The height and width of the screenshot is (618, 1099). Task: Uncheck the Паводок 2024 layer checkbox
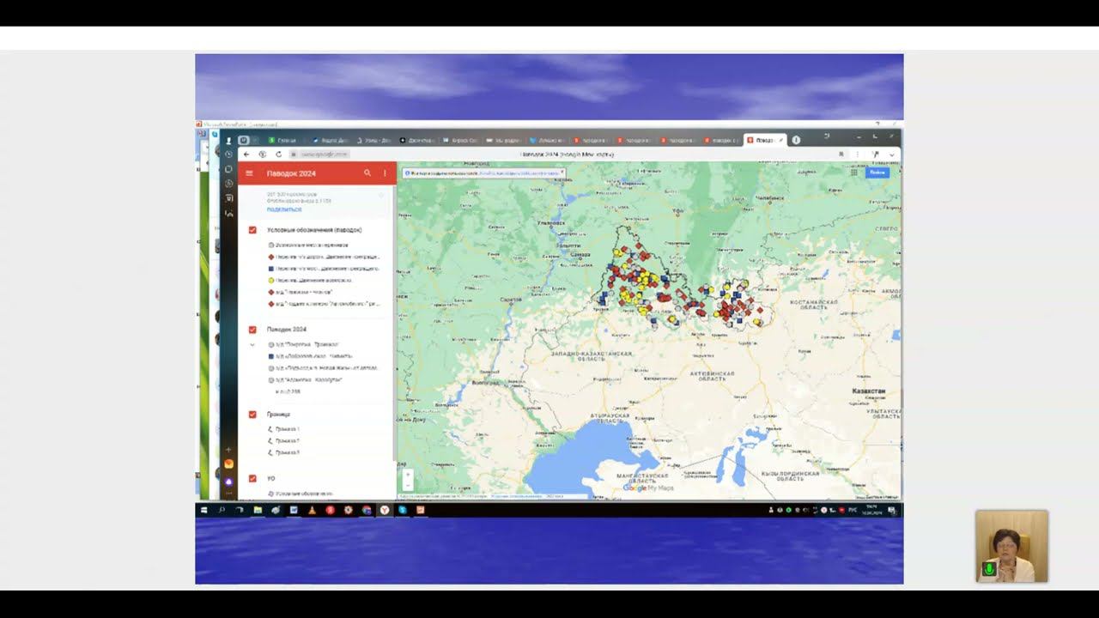pyautogui.click(x=253, y=330)
